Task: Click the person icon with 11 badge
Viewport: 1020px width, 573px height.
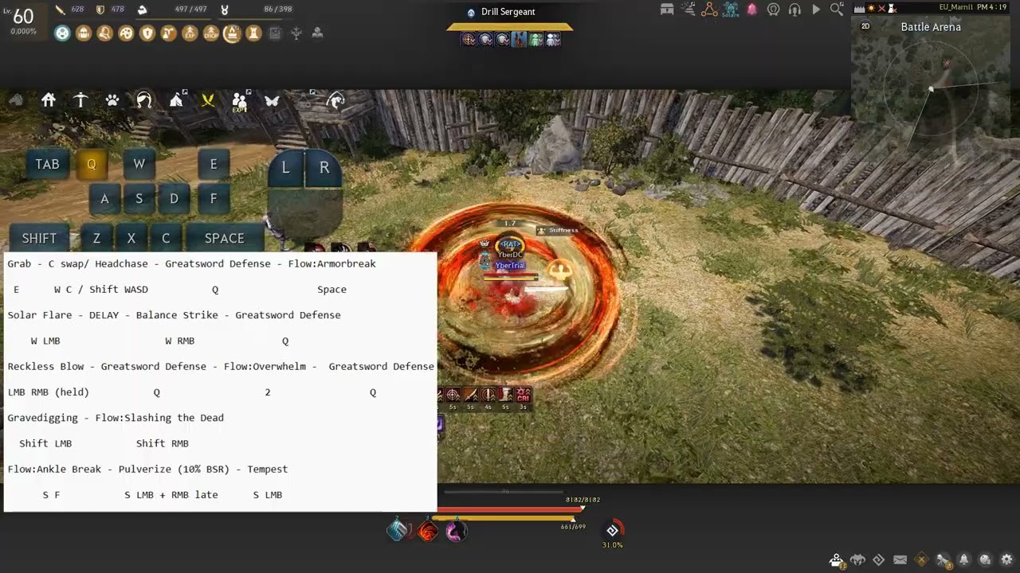Action: (837, 560)
